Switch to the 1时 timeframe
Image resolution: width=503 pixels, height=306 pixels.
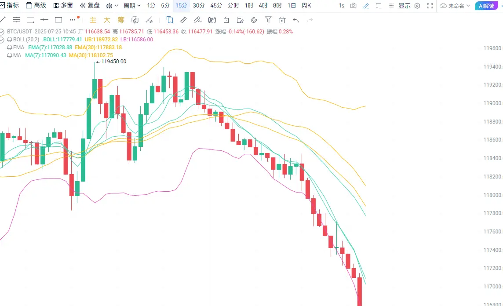249,5
